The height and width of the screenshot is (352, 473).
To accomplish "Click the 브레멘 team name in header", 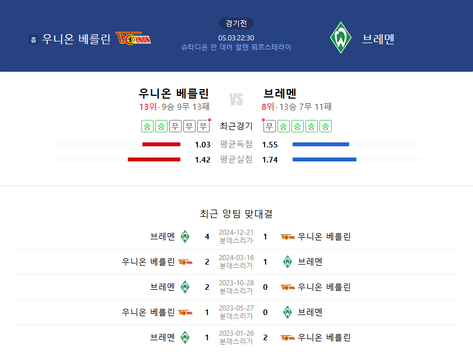I will (x=378, y=39).
